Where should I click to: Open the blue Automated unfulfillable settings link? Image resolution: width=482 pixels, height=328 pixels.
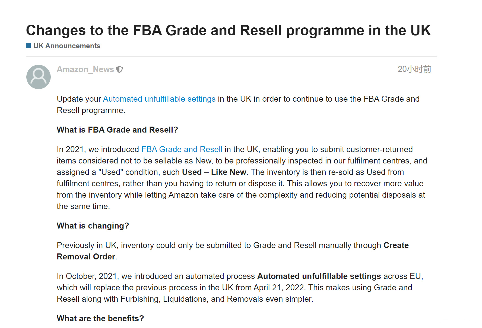coord(159,99)
